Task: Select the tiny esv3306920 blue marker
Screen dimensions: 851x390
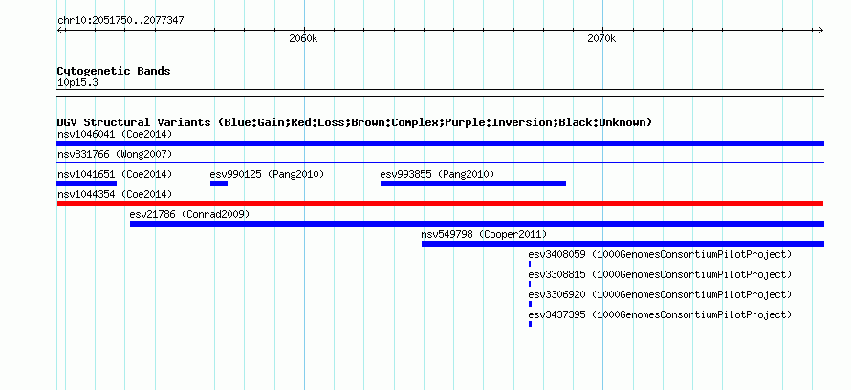Action: click(531, 304)
